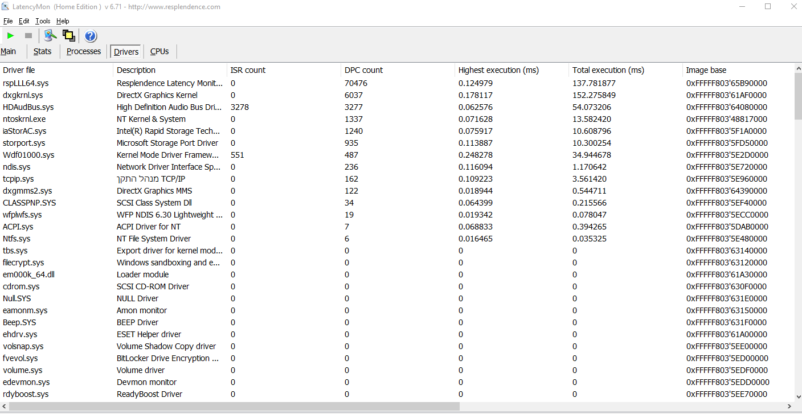Select the Null.SYS driver row
The image size is (802, 414).
(396, 298)
